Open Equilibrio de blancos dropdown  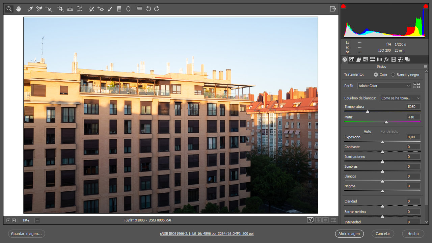click(x=400, y=98)
